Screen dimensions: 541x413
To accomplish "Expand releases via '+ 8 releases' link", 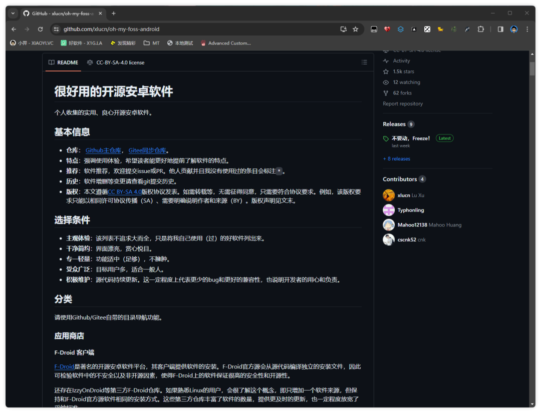I will click(x=396, y=158).
